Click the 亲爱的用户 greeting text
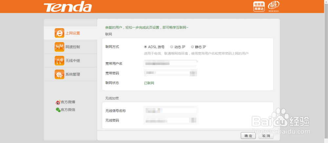328x143 pixels. [x=147, y=28]
